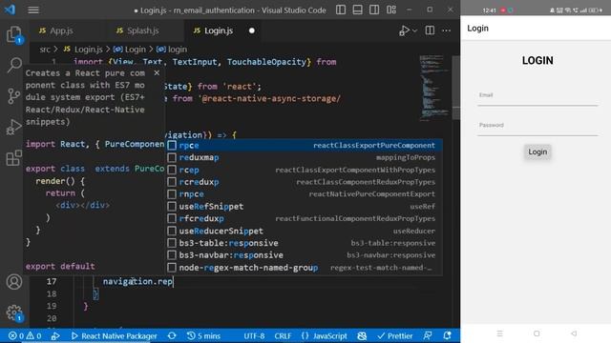Open the 5 mins time tracker item
The height and width of the screenshot is (343, 611).
point(203,335)
